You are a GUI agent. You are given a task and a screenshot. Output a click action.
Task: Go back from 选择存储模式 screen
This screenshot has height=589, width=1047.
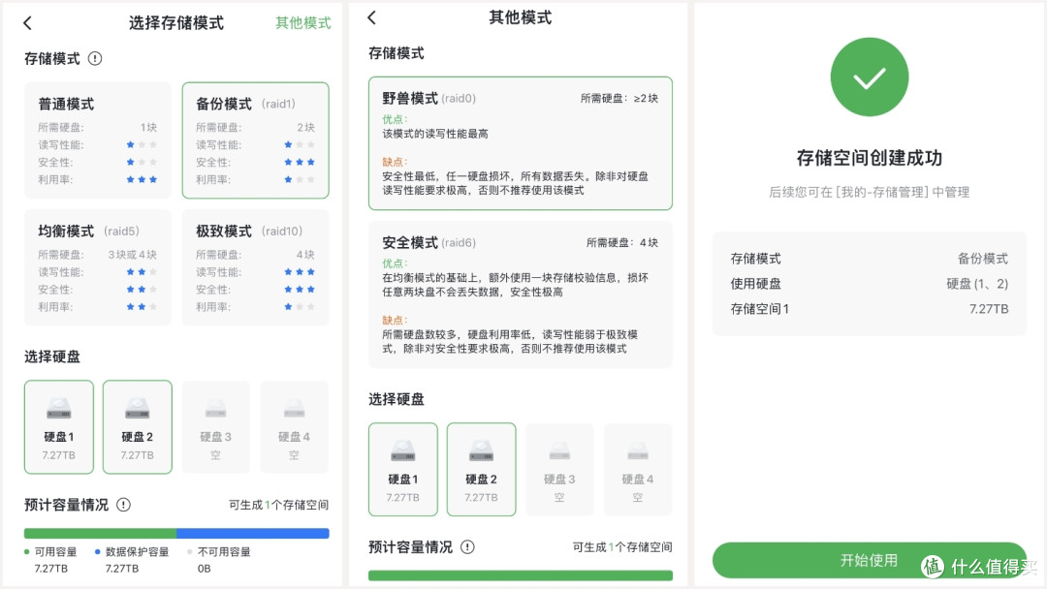(27, 23)
